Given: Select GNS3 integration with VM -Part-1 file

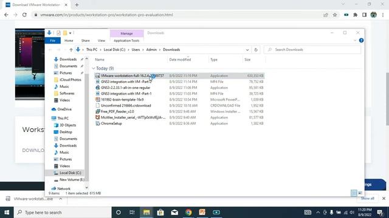Looking at the screenshot, I should tap(180, 94).
